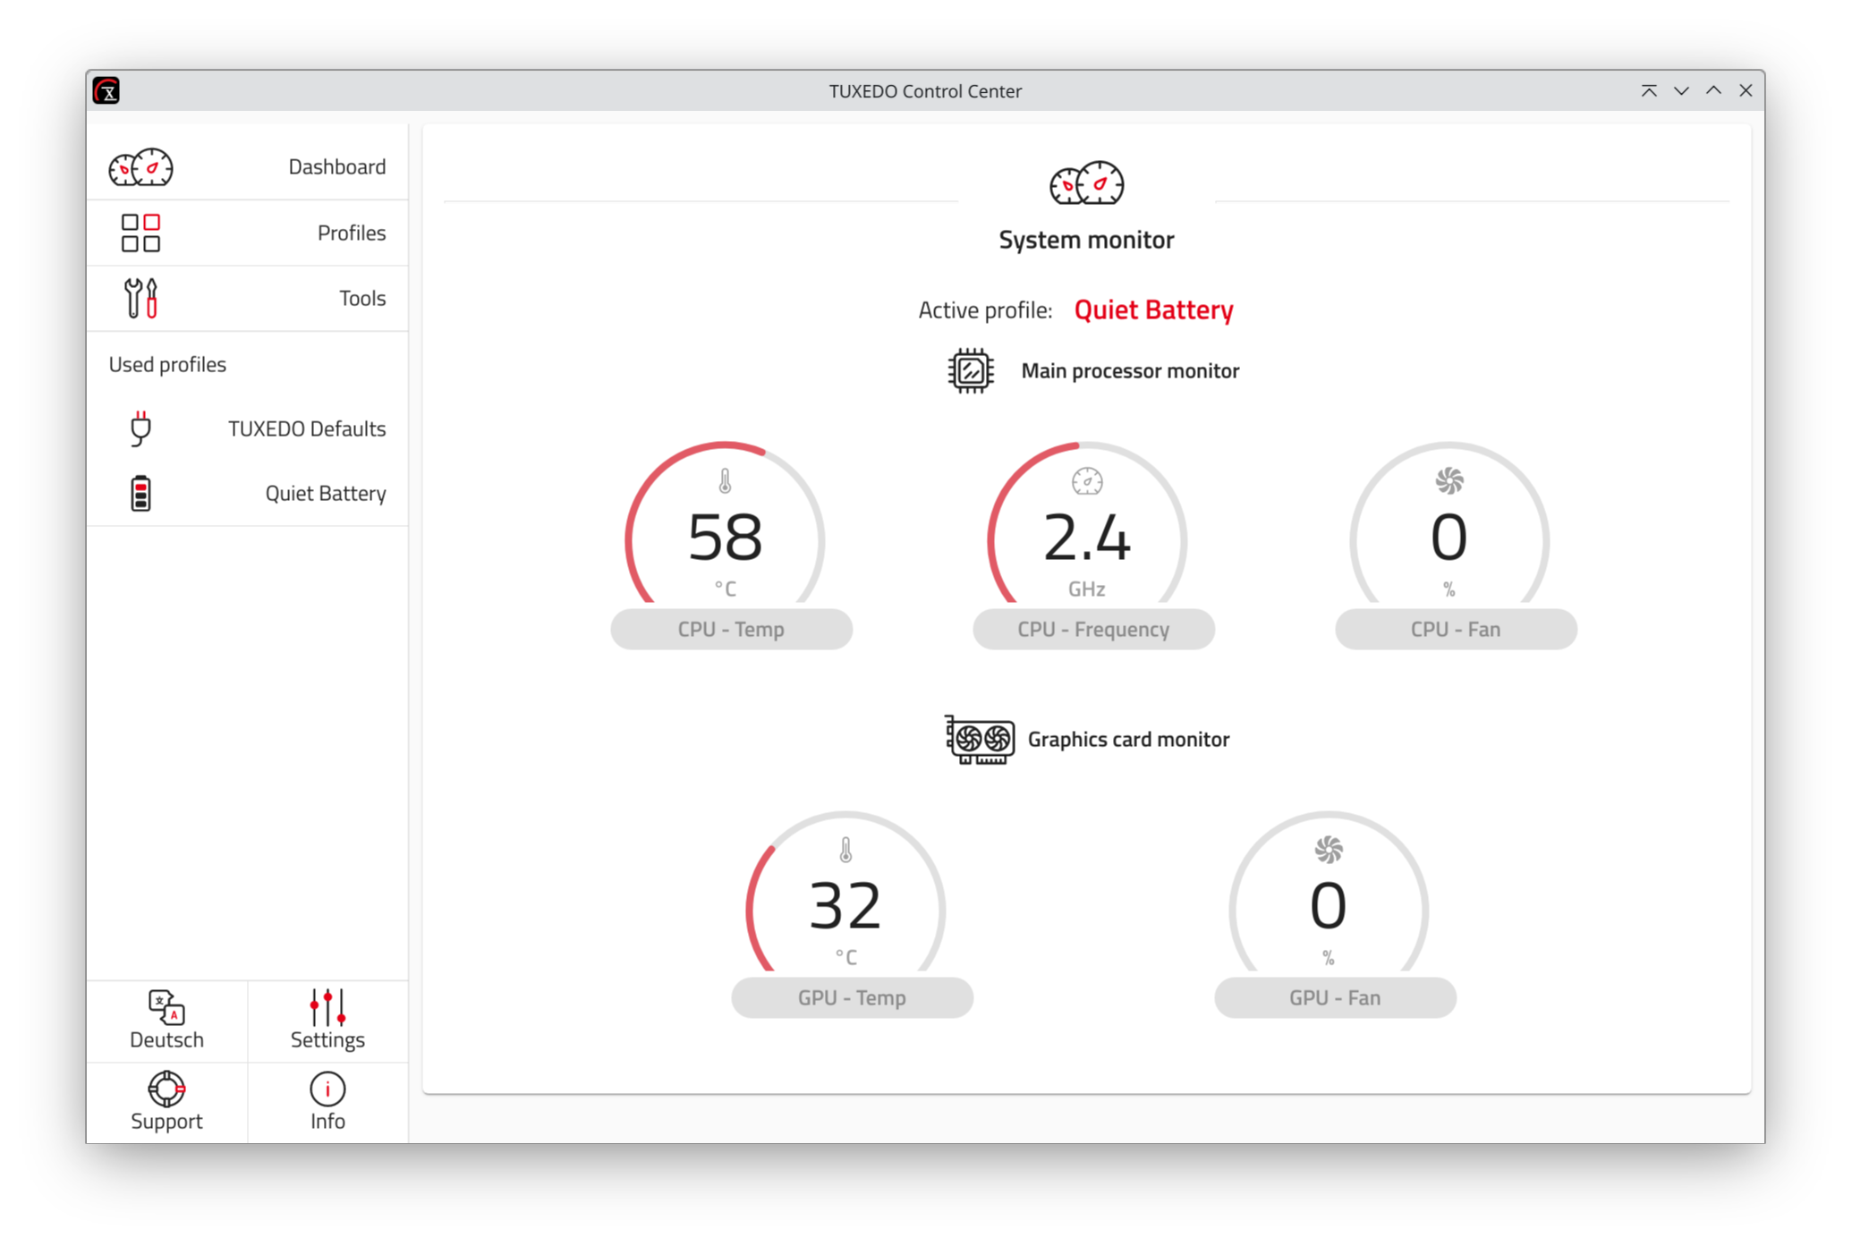Click the Dashboard navigation icon
Image resolution: width=1852 pixels, height=1246 pixels.
tap(140, 167)
